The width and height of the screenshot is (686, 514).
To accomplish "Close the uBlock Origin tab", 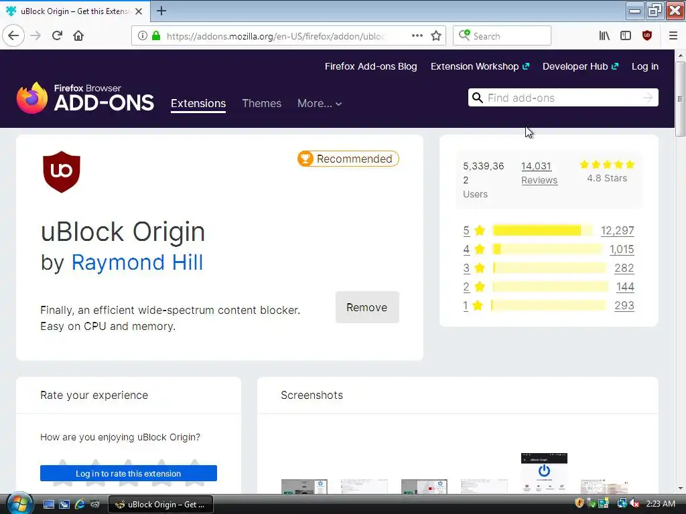I will click(139, 11).
